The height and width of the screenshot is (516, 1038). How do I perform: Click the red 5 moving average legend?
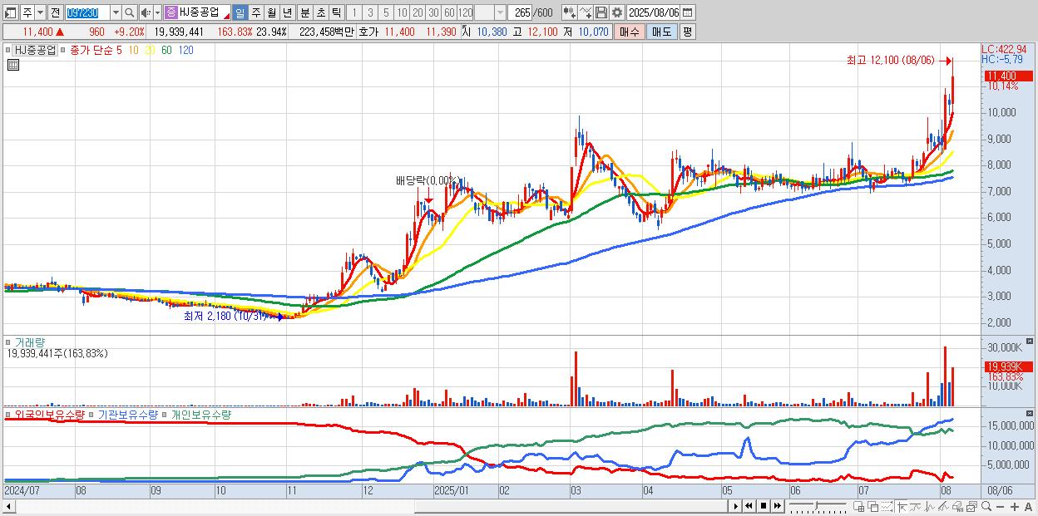(119, 50)
